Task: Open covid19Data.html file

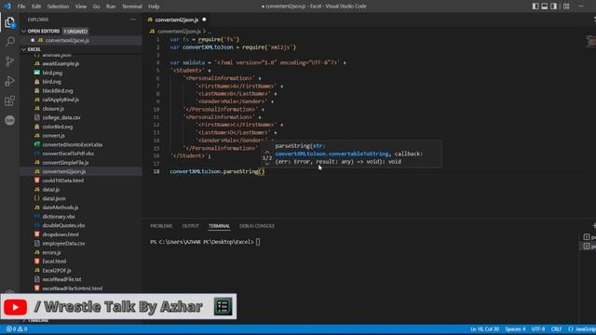Action: (62, 181)
